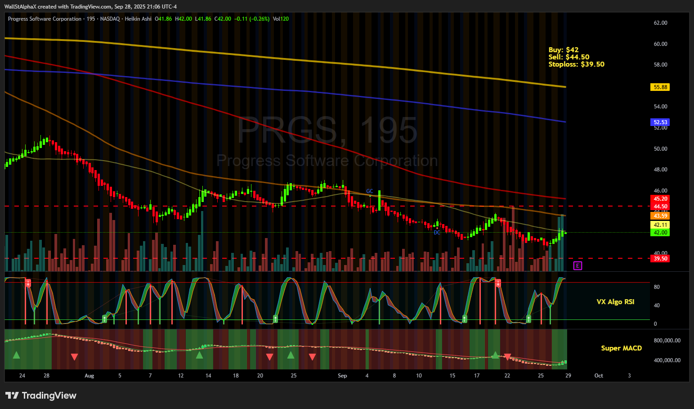Click the Vol120 volume readout
Screen dimensions: 694x409
tap(281, 19)
